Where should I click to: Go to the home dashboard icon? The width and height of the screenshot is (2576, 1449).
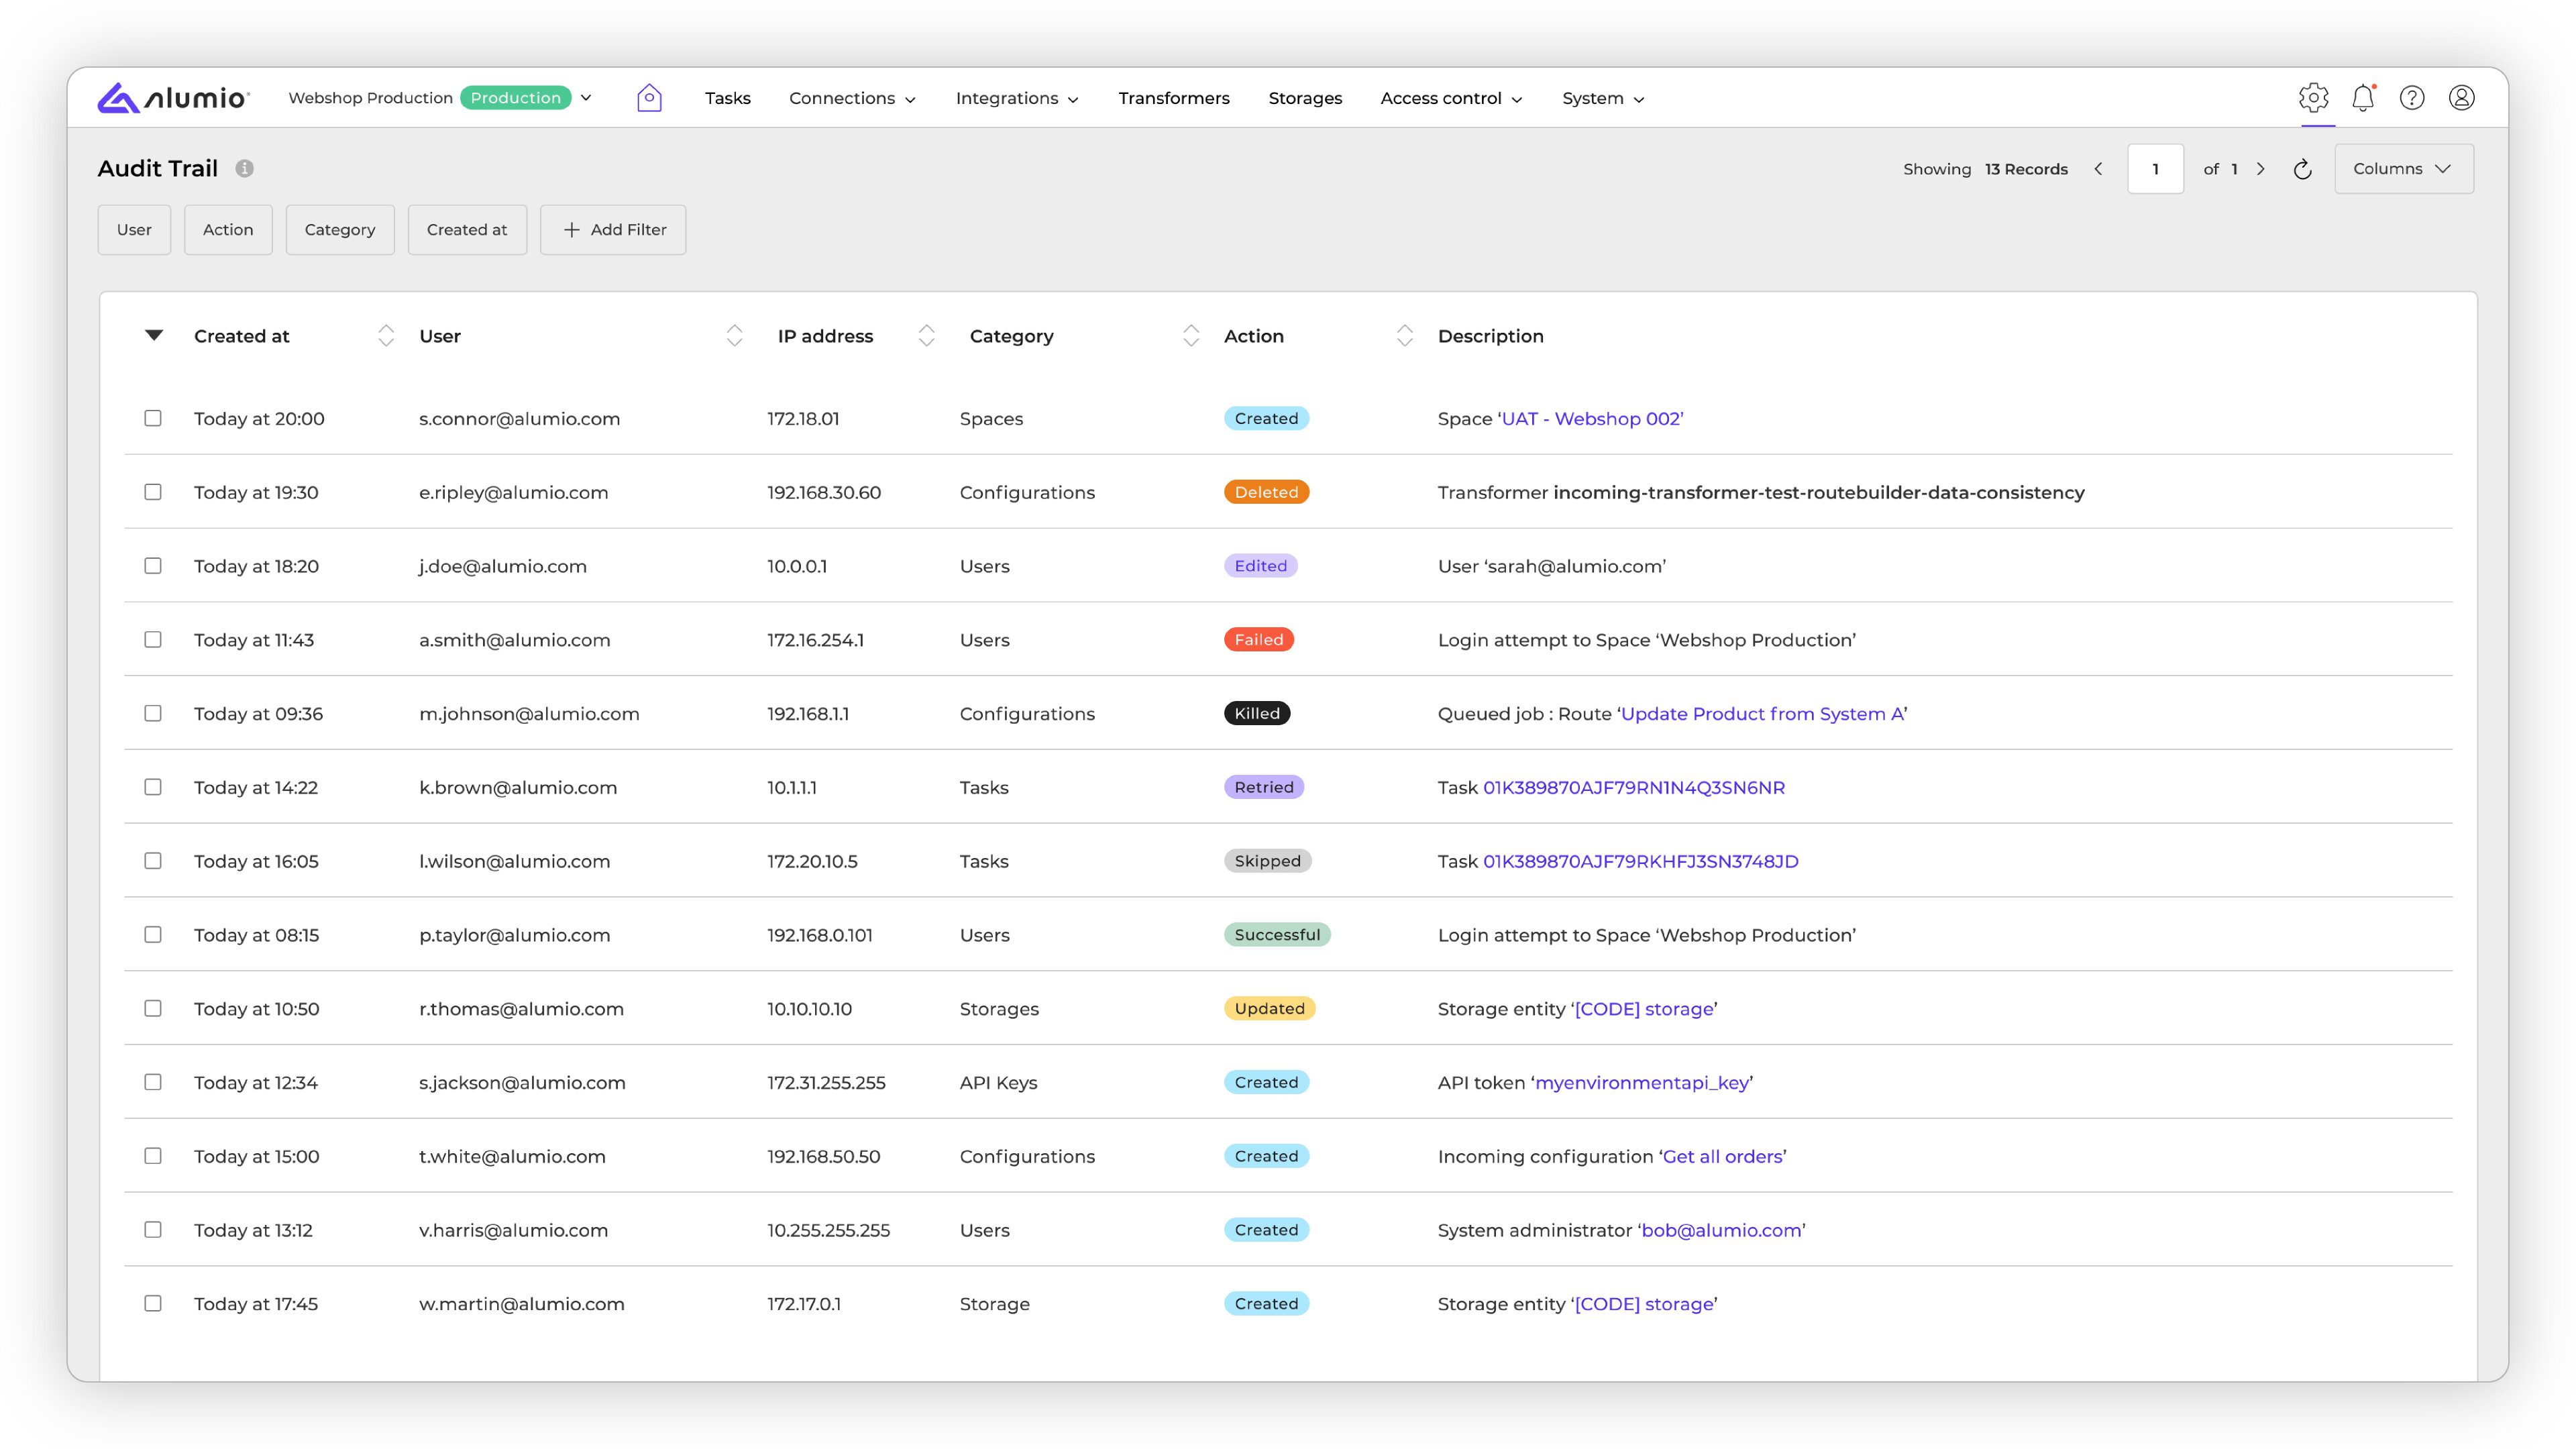[649, 98]
